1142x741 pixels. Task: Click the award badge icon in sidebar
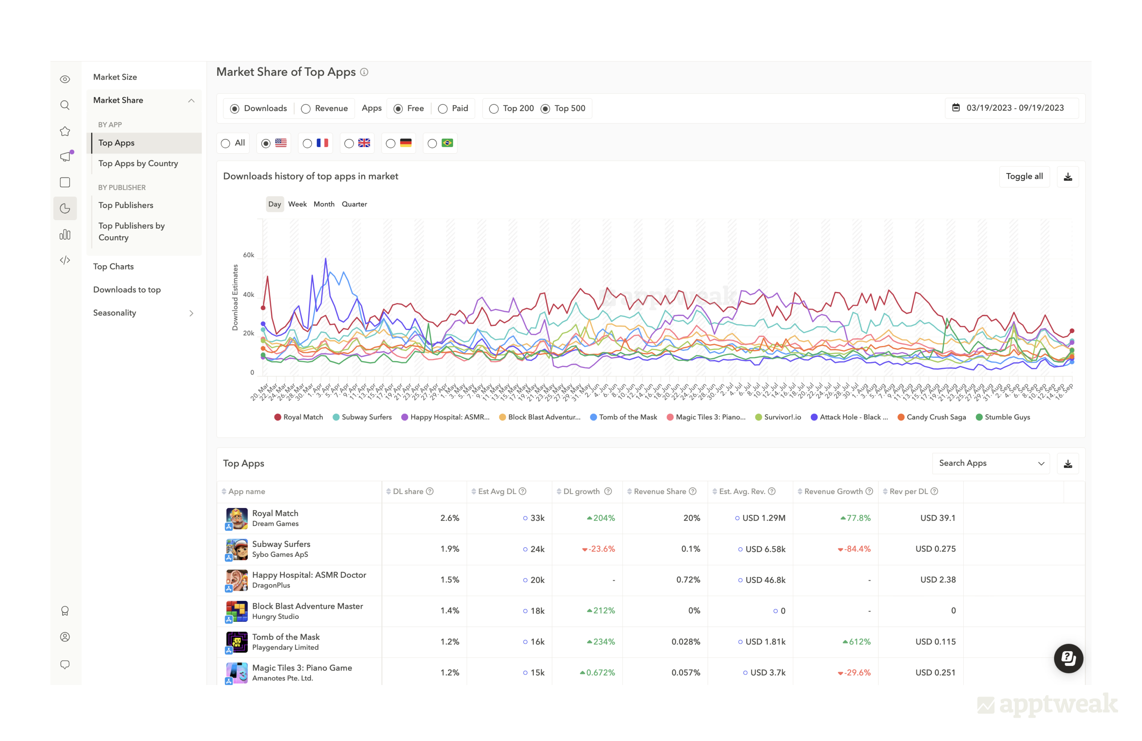[65, 611]
